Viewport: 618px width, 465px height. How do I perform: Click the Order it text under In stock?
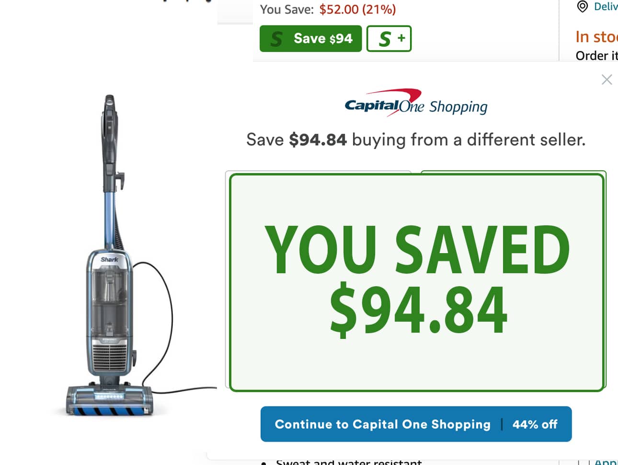pyautogui.click(x=596, y=56)
